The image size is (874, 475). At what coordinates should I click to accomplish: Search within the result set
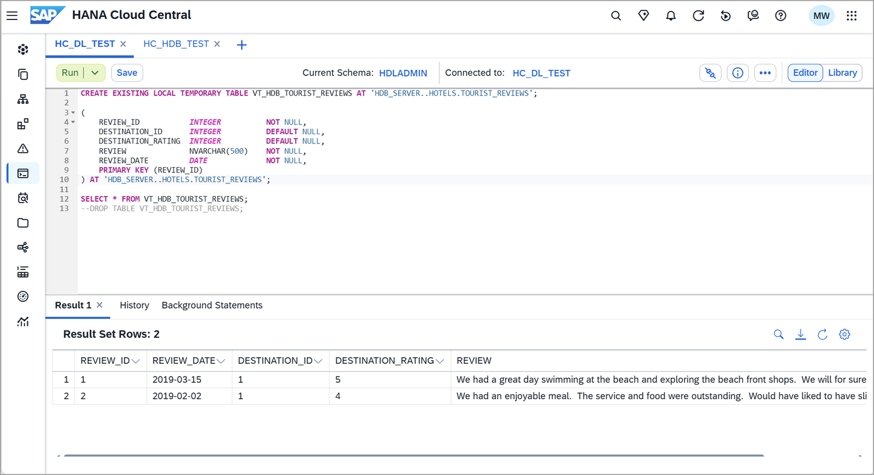(779, 334)
